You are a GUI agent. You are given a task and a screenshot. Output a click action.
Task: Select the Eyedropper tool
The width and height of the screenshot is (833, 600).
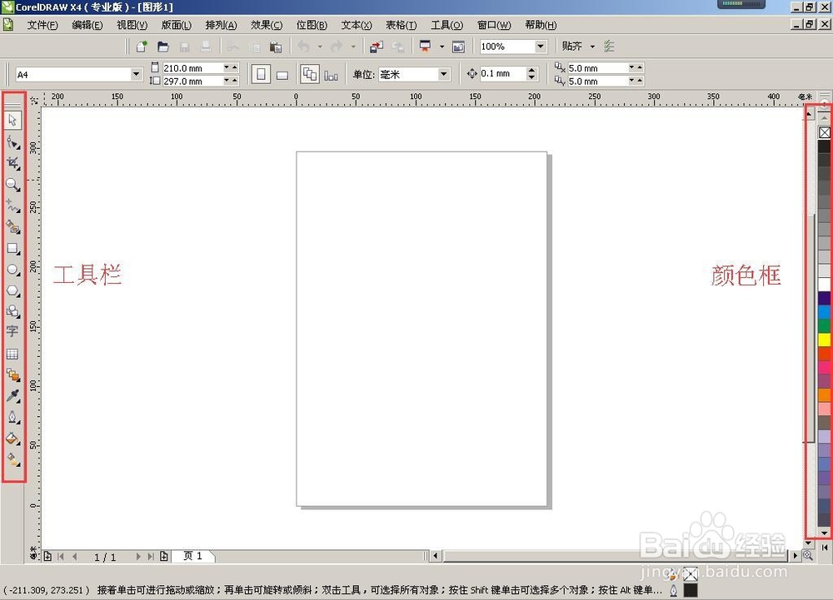pyautogui.click(x=12, y=395)
